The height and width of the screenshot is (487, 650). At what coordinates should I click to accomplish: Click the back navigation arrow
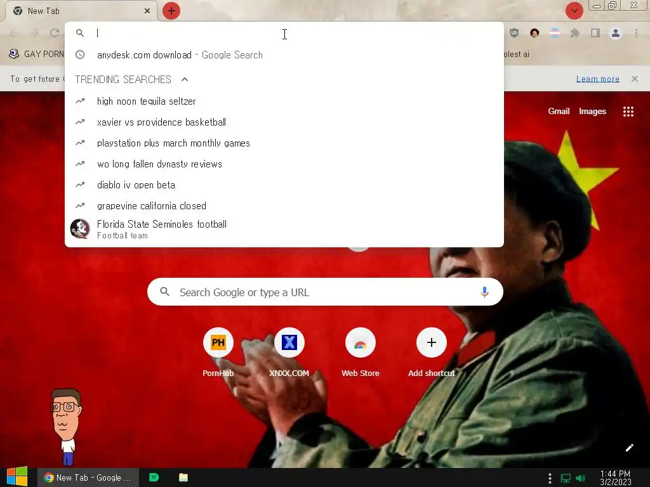click(14, 33)
